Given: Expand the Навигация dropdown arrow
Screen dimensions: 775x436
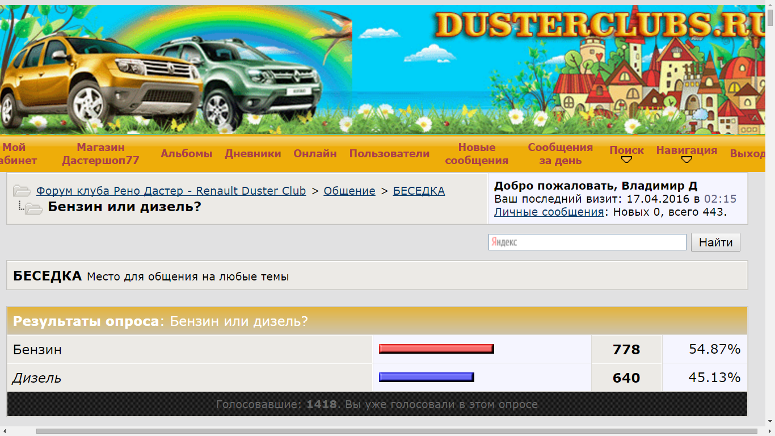Looking at the screenshot, I should pos(686,160).
